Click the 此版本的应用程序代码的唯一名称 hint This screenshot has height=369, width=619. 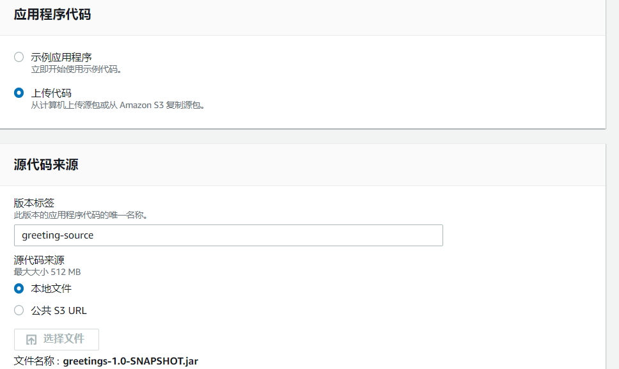pyautogui.click(x=81, y=215)
